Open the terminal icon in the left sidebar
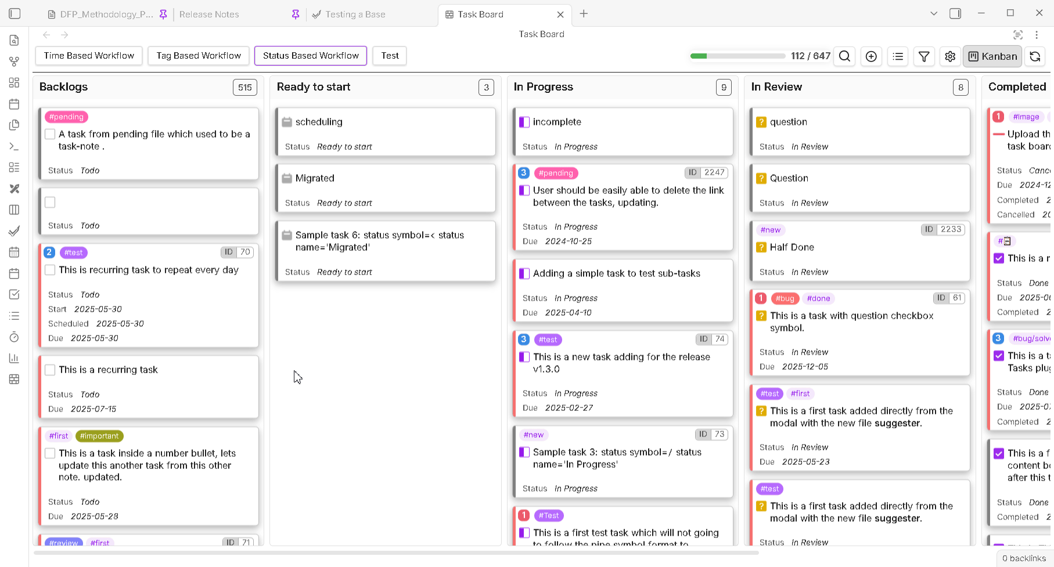The image size is (1054, 567). tap(14, 146)
